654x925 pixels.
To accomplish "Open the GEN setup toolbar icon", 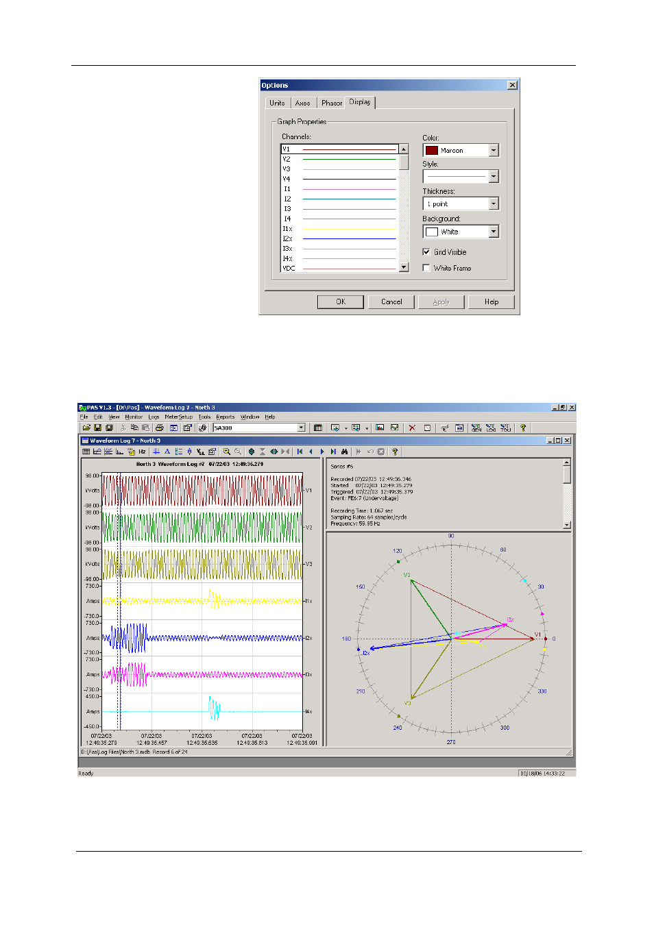I will pos(476,428).
